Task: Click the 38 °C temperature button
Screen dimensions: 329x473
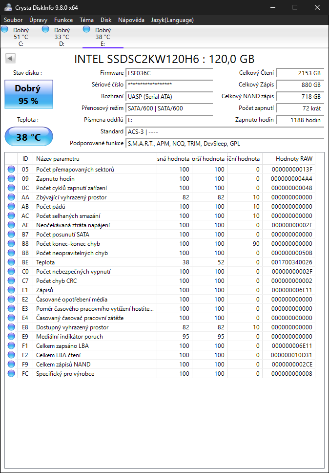Action: coord(29,137)
